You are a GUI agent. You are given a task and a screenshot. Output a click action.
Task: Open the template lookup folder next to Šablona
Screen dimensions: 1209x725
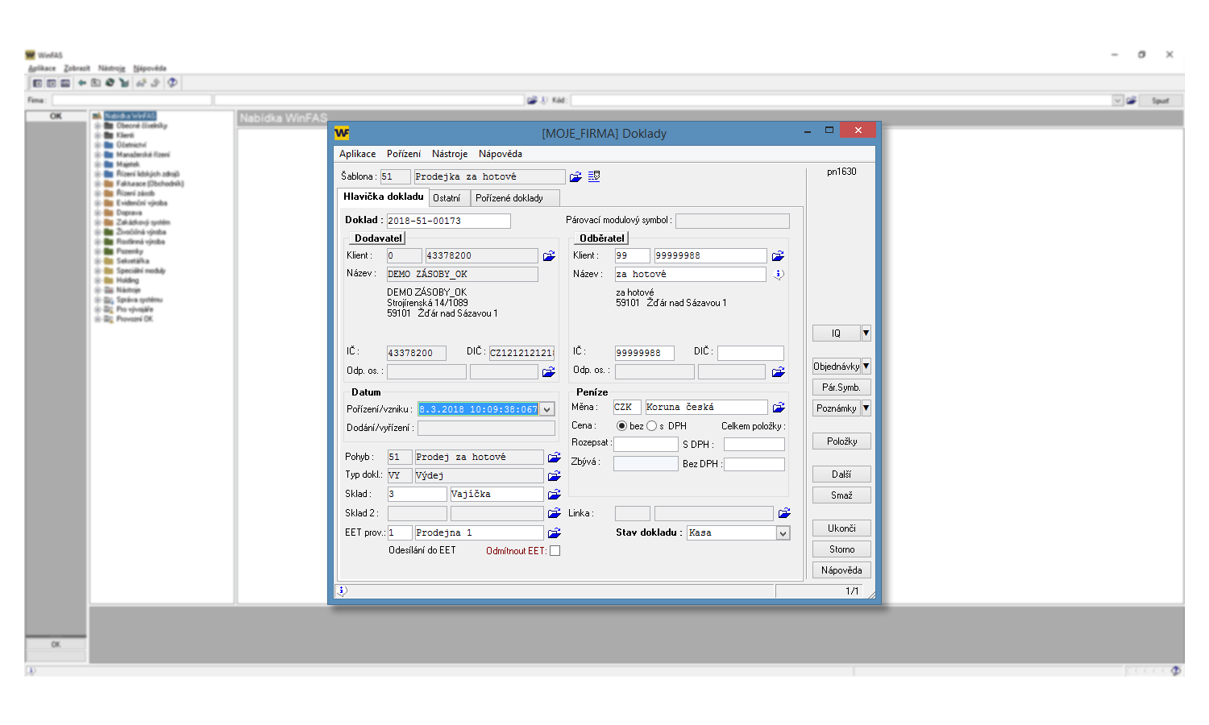point(575,177)
